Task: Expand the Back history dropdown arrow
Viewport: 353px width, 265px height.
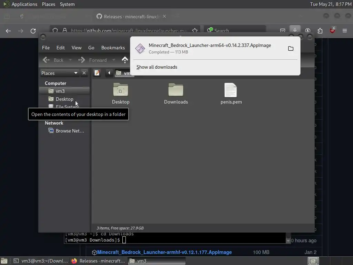Action: coord(70,60)
